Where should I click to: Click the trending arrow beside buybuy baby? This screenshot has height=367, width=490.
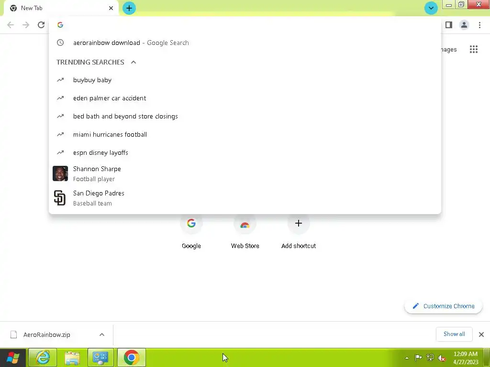click(60, 80)
